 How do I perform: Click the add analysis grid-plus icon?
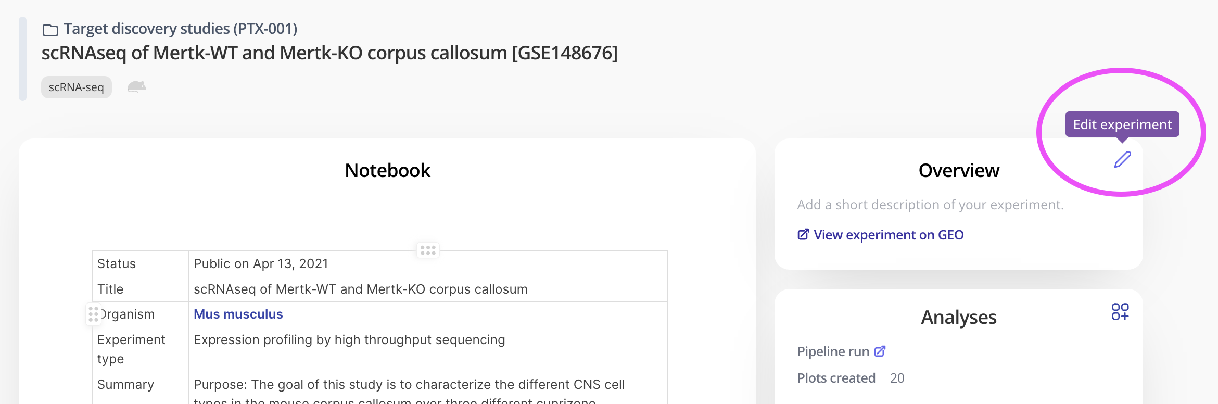1120,312
